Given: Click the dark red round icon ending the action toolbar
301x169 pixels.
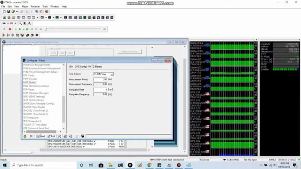Looking at the screenshot, I should pyautogui.click(x=37, y=35).
